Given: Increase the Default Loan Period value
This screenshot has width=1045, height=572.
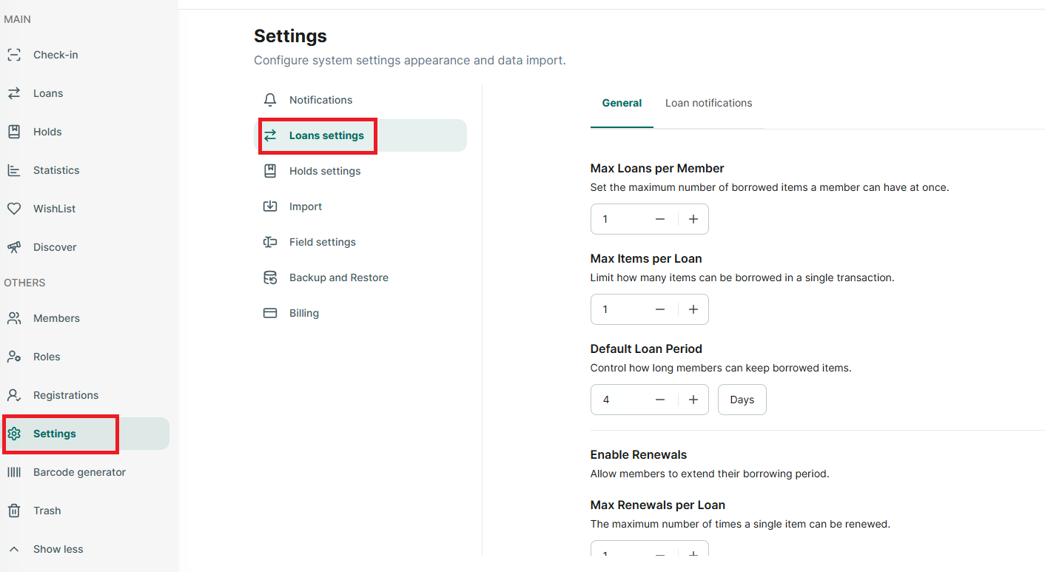Looking at the screenshot, I should [693, 400].
